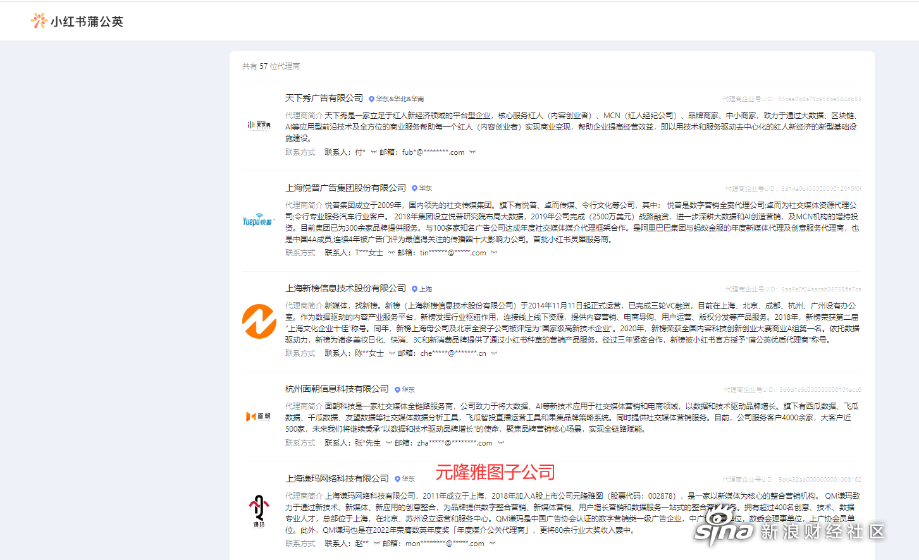The height and width of the screenshot is (560, 919).
Task: Click UID text ending 4db53 for 天下秀
Action: [x=792, y=99]
